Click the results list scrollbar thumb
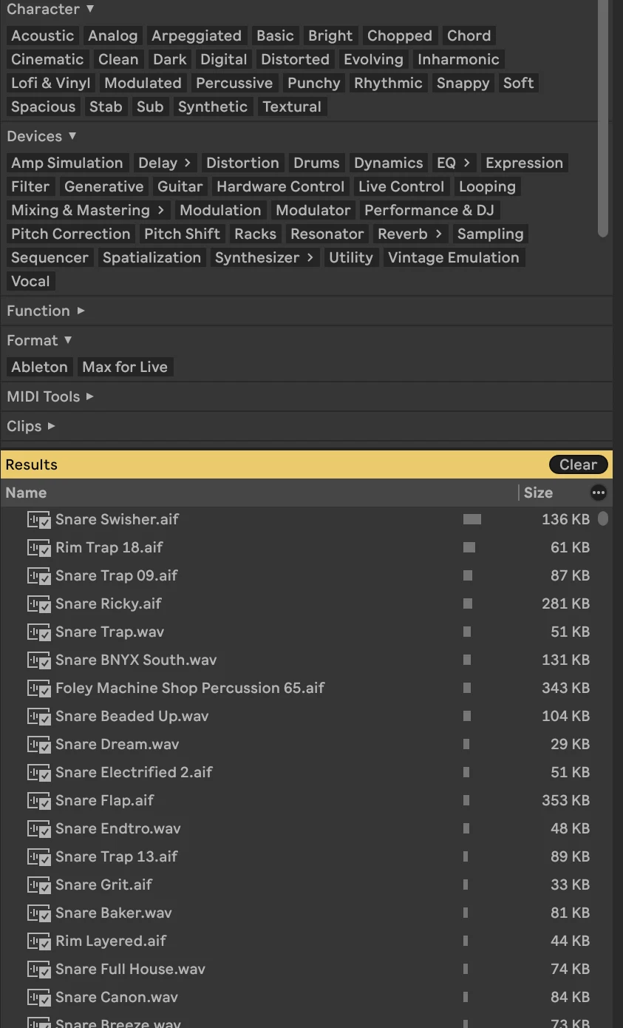 point(603,518)
